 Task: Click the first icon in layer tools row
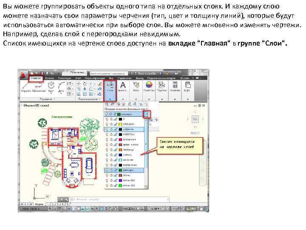[x=107, y=104]
